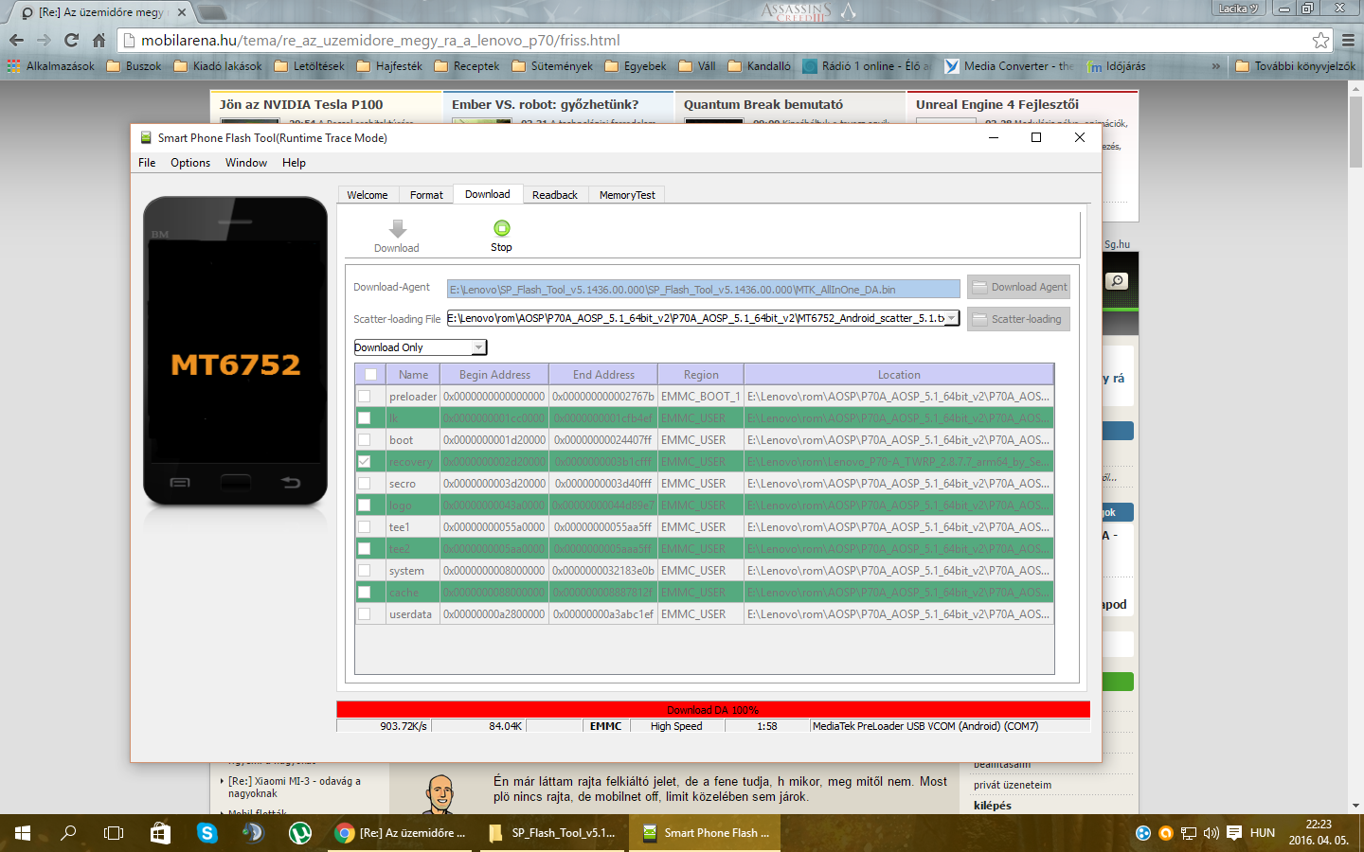This screenshot has height=852, width=1364.
Task: Check the userdata row checkbox
Action: pyautogui.click(x=364, y=613)
